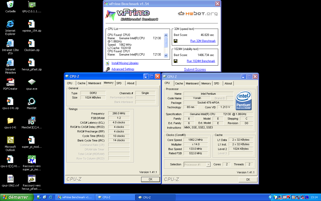
Task: Open the About tab in the processor CPU-Z window
Action: (x=228, y=83)
